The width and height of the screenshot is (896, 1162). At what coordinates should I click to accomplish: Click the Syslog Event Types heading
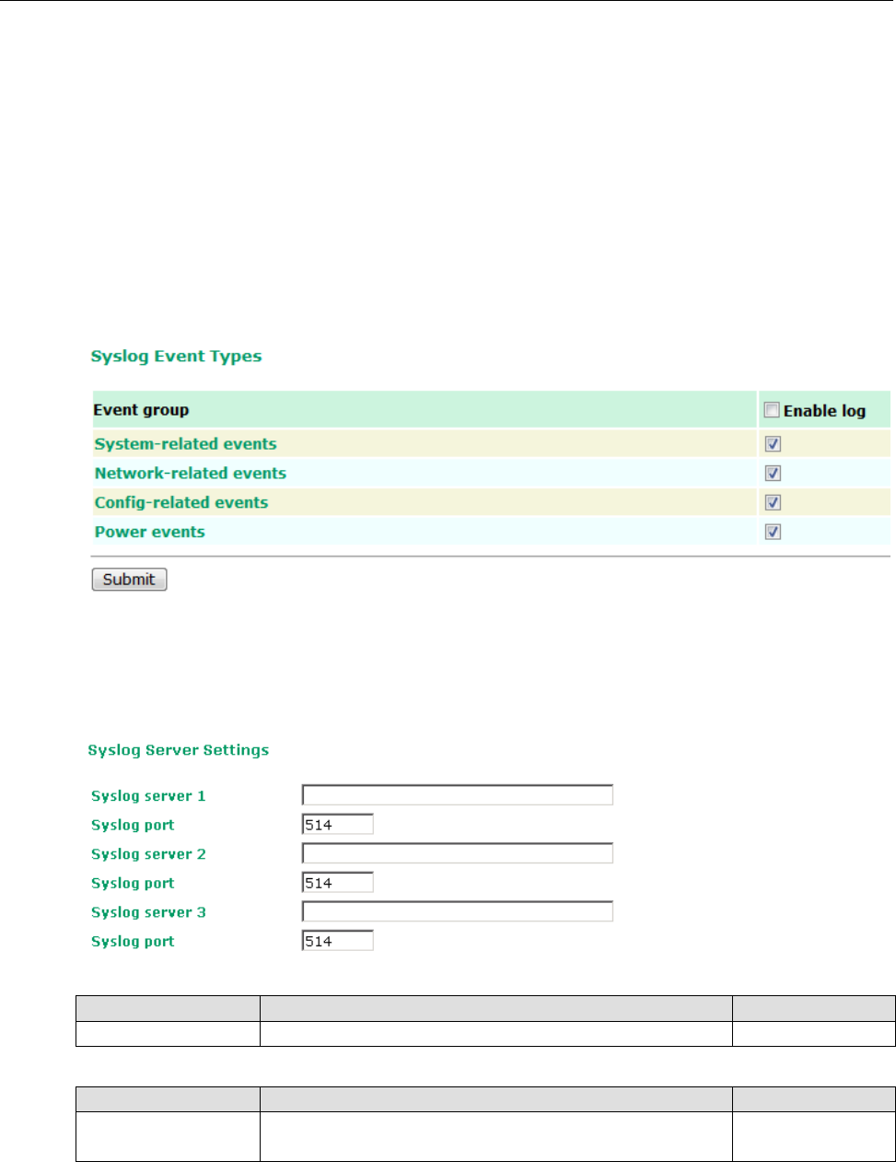click(176, 357)
